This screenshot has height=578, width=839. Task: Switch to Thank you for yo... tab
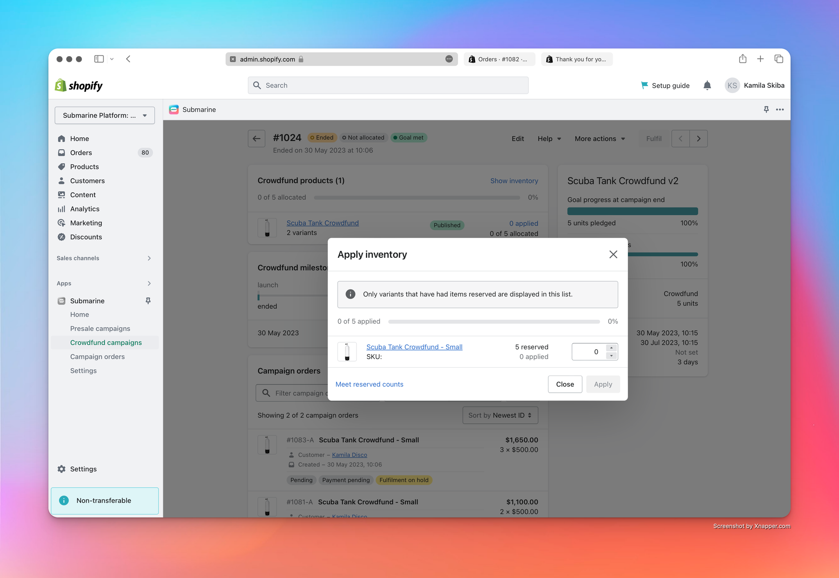point(576,59)
